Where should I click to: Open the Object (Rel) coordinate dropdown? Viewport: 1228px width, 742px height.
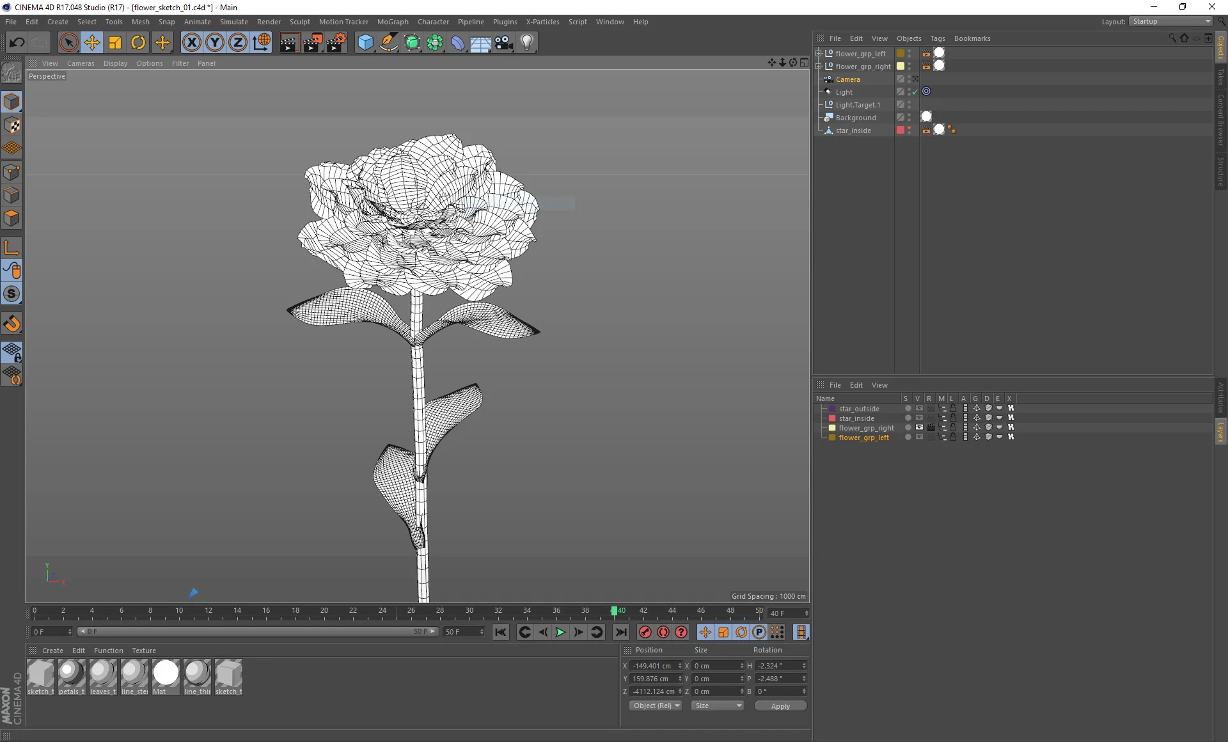point(656,706)
